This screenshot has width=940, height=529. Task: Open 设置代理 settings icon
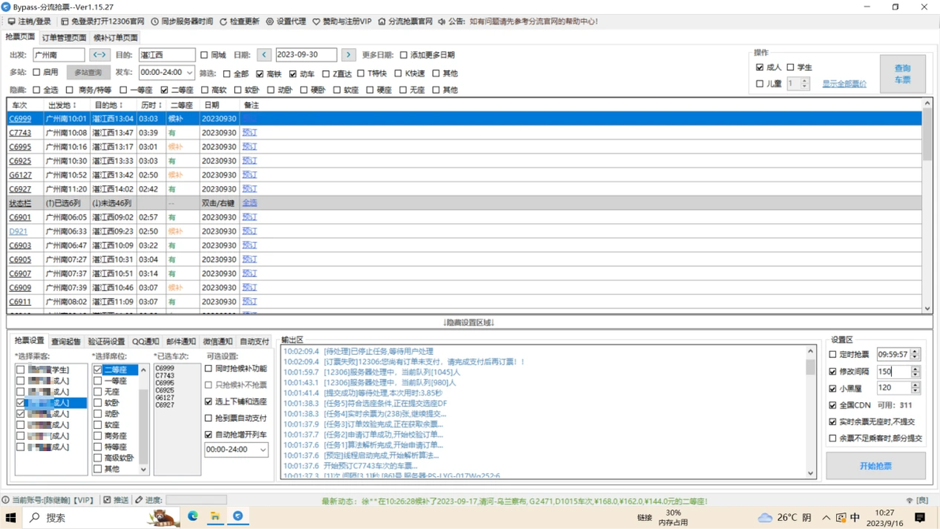coord(270,21)
